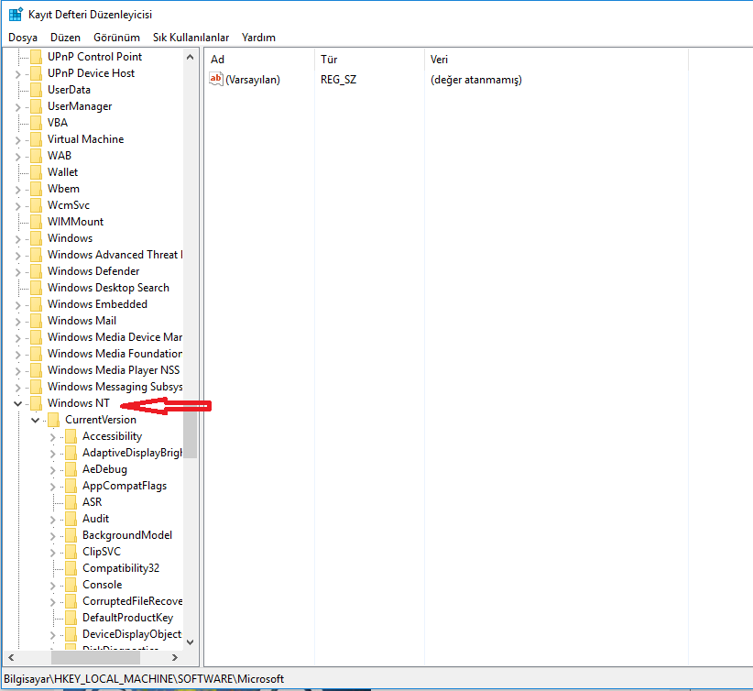Click the tree vertical scrollbar up arrow

click(x=191, y=57)
